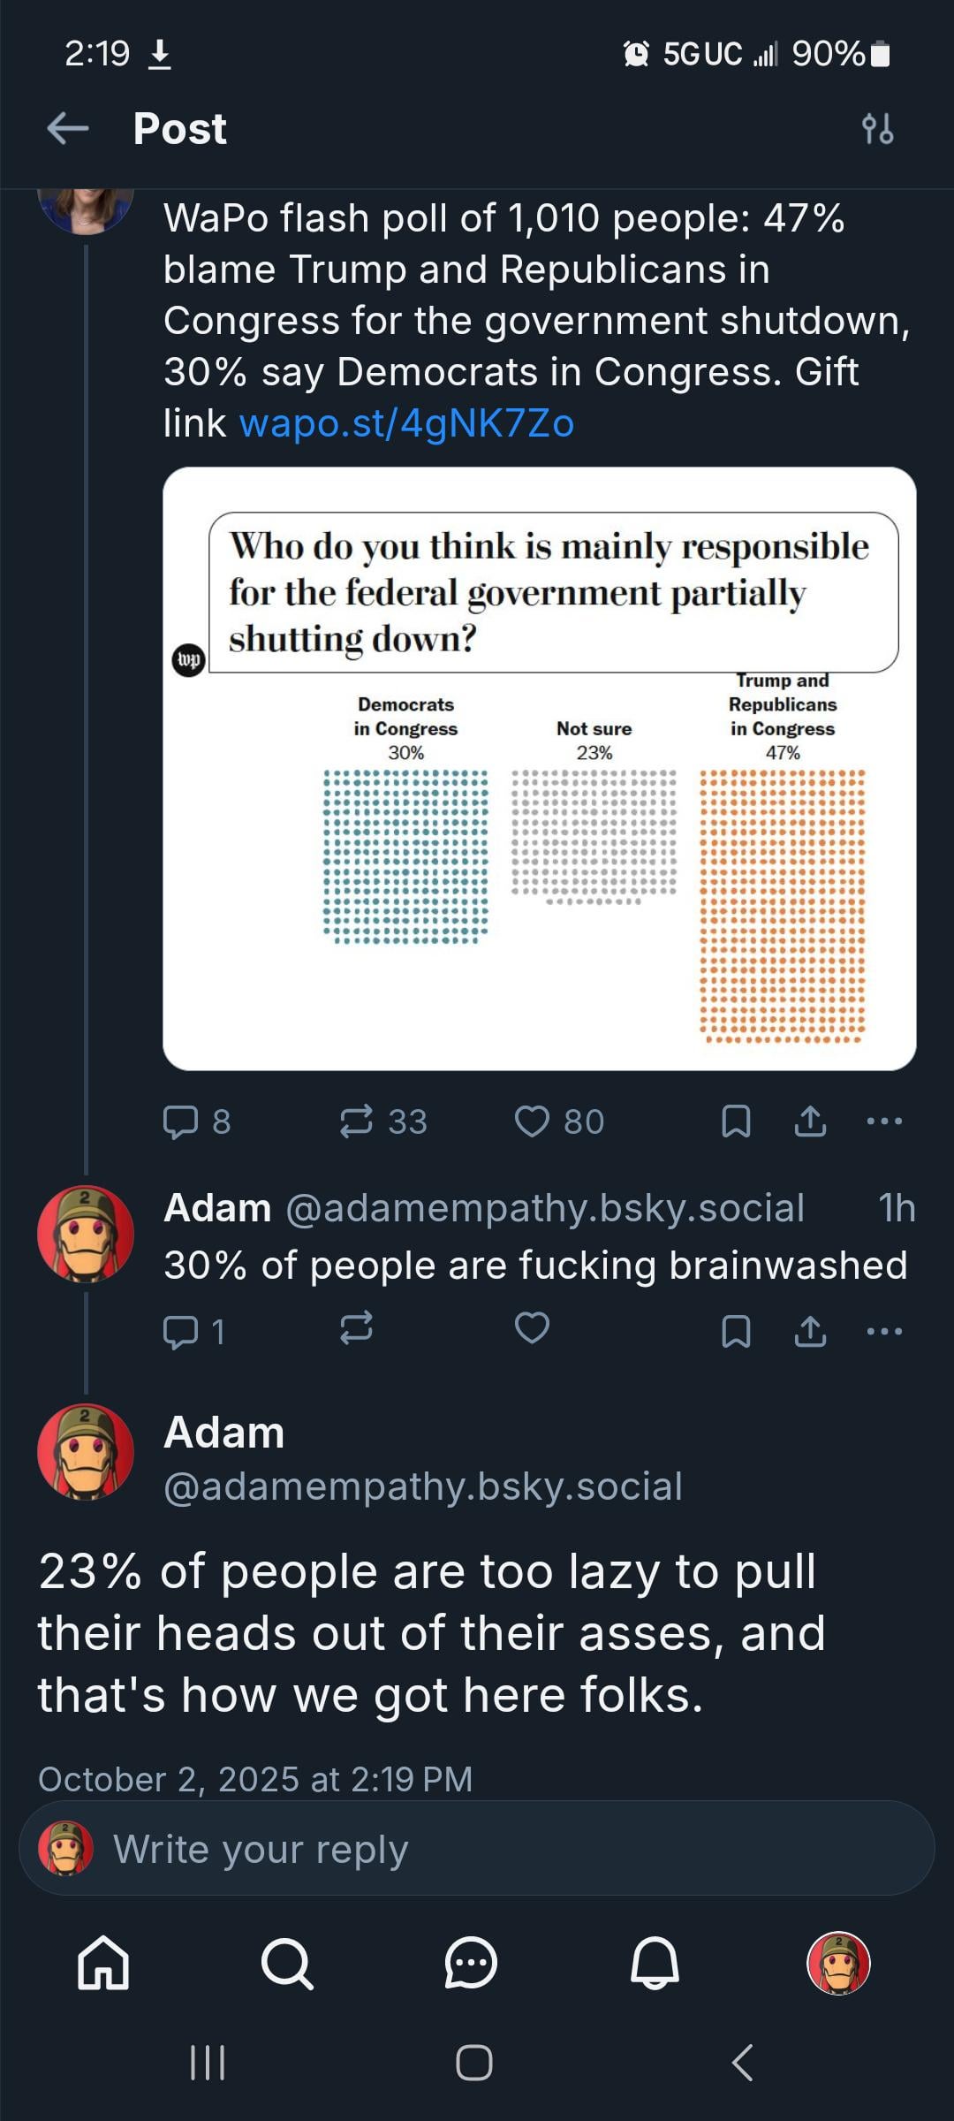This screenshot has height=2121, width=954.
Task: Open the Notifications bell tab
Action: [x=655, y=1963]
